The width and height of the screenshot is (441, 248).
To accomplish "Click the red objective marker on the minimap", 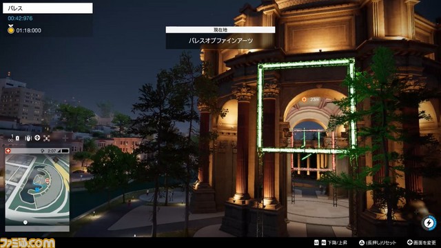I will pyautogui.click(x=48, y=180).
